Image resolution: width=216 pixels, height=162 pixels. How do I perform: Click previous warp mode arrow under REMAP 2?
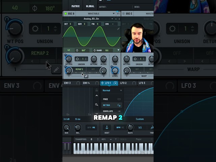pyautogui.click(x=76, y=73)
